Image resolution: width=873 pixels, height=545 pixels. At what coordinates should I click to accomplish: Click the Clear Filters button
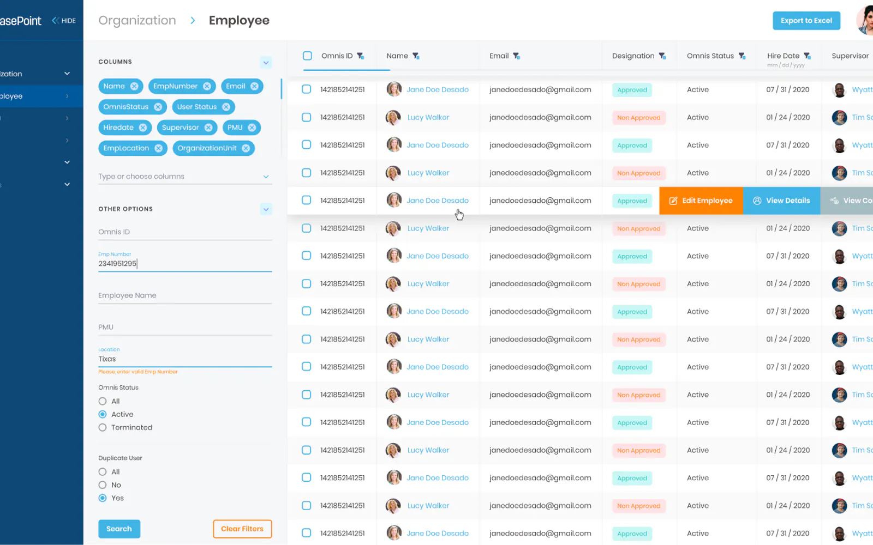pos(242,529)
